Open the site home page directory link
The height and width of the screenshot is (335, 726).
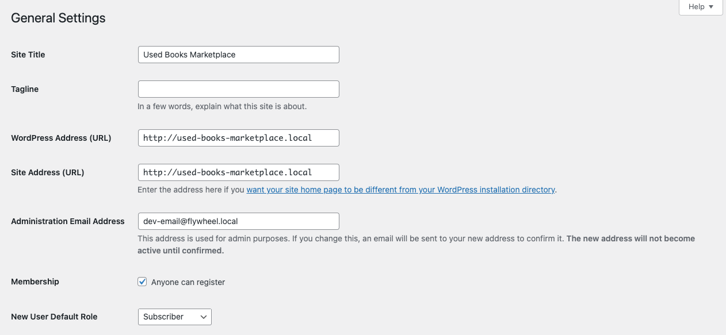pyautogui.click(x=400, y=190)
